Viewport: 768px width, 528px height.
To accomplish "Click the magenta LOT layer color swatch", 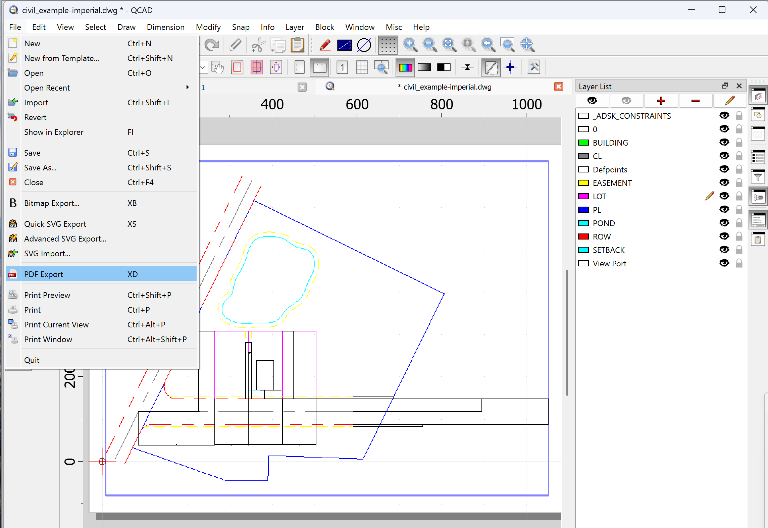I will [x=583, y=196].
